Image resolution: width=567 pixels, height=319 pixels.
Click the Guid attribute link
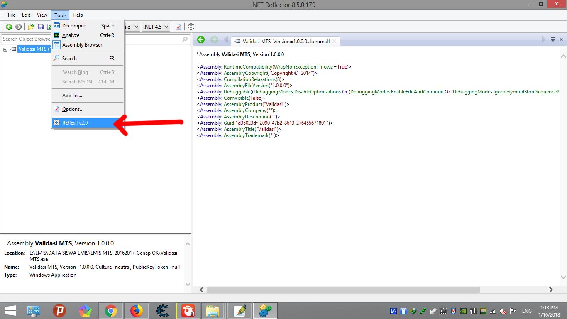[229, 123]
